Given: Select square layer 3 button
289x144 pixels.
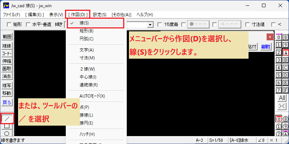Looking at the screenshot, I should (279, 60).
